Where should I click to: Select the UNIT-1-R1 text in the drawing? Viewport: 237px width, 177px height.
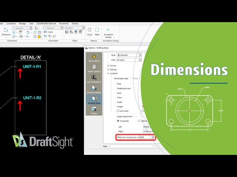[32, 66]
